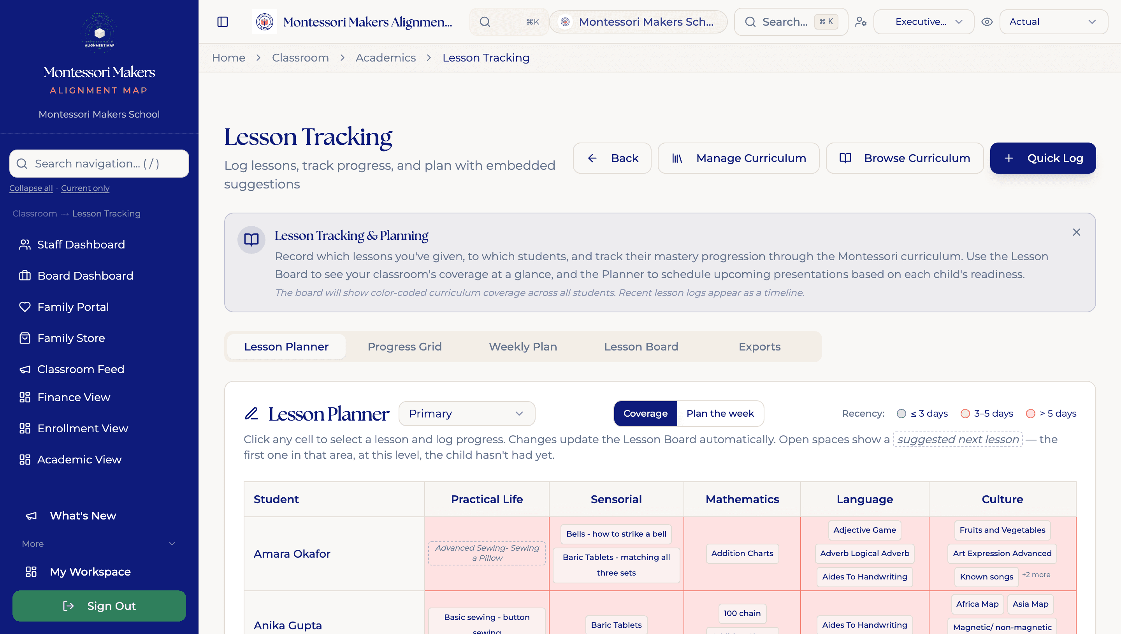Click Current only link in sidebar

[x=85, y=188]
